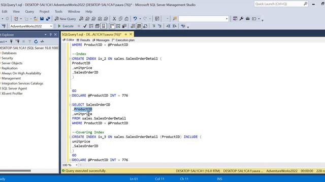
Task: Toggle IntelliSense enabled icon
Action: (104, 26)
